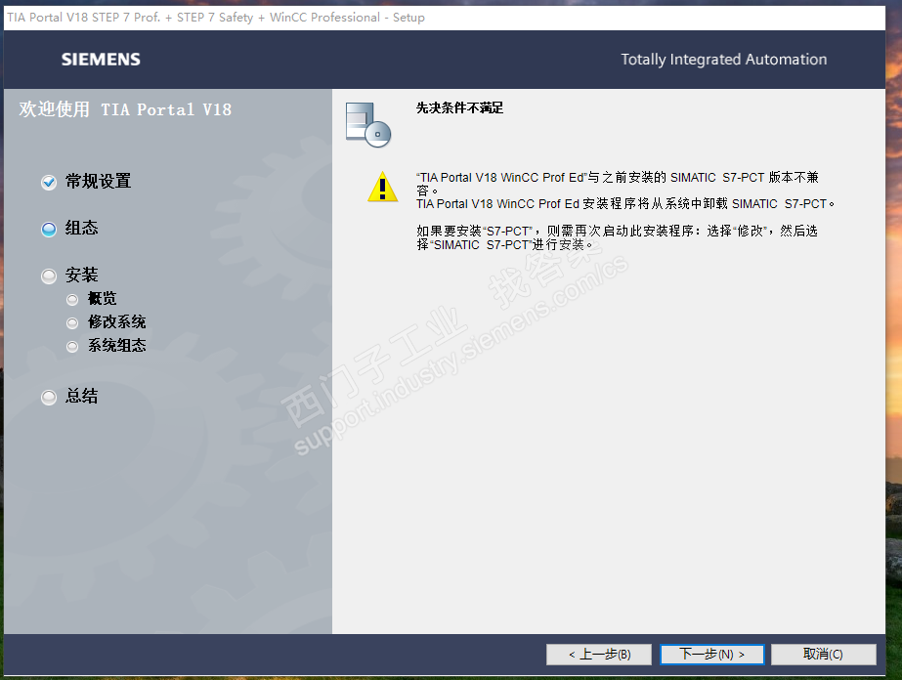This screenshot has height=680, width=902.
Task: Click the 系统组态 label
Action: coord(116,345)
